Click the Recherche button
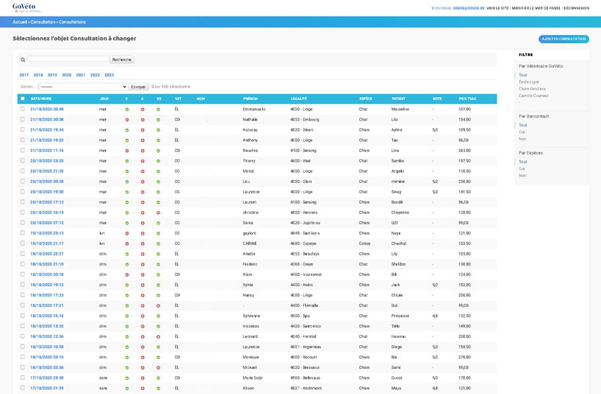 pyautogui.click(x=122, y=60)
